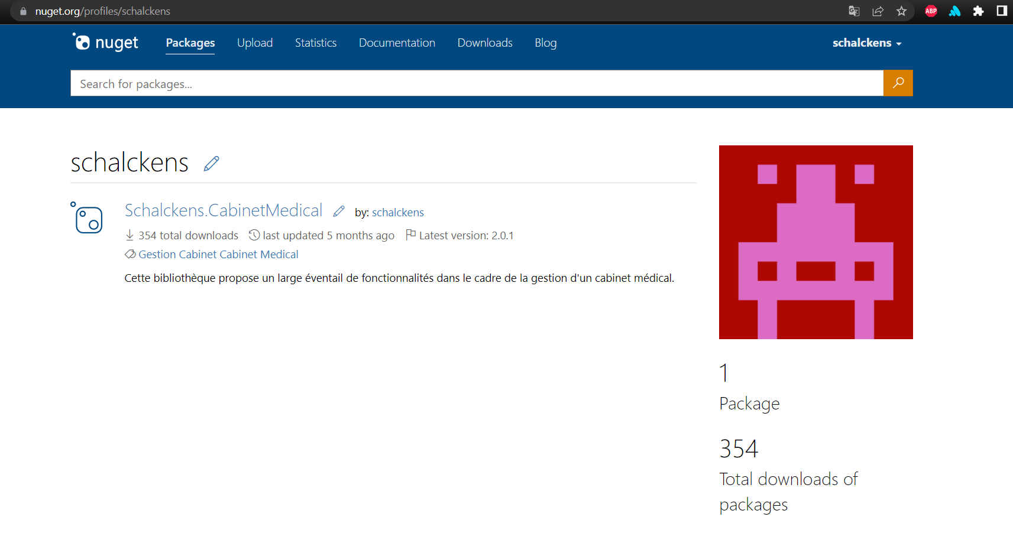Click pencil icon next to schalckens heading
This screenshot has width=1013, height=543.
click(x=211, y=164)
